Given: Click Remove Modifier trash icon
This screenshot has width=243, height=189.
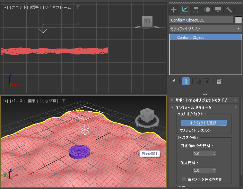Looking at the screenshot, I should [207, 81].
